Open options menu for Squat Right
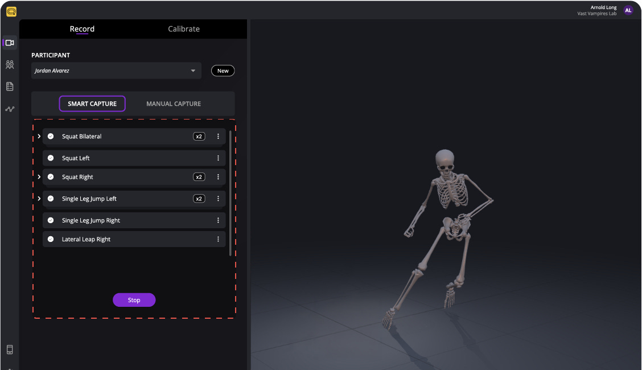This screenshot has width=642, height=370. [218, 177]
